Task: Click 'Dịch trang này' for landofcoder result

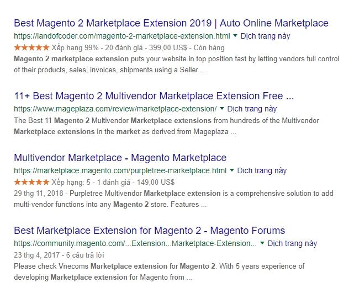Action: click(x=266, y=36)
